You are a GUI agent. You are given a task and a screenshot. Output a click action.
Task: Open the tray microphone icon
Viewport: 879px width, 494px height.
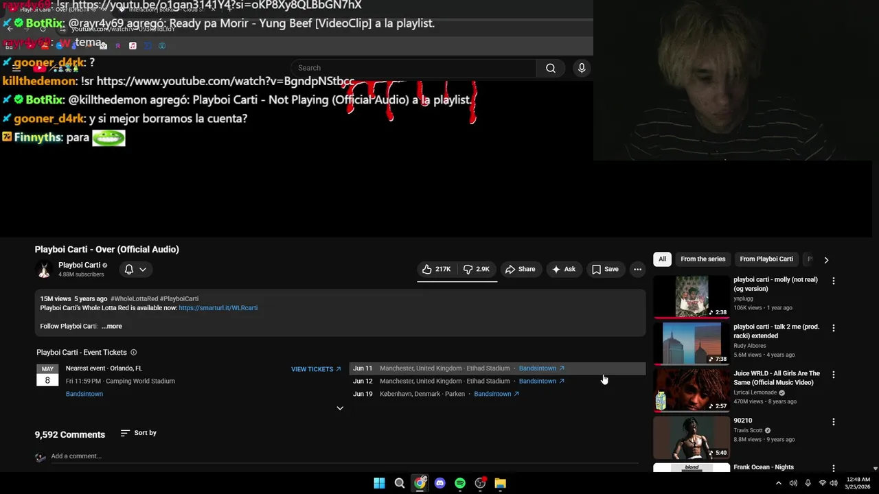[808, 483]
